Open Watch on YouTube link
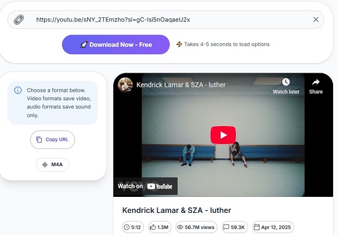 (x=145, y=186)
